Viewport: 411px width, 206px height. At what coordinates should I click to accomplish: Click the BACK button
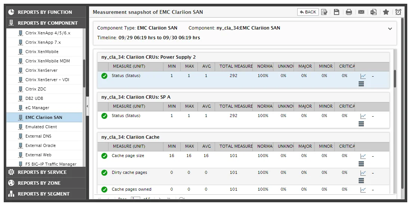tap(308, 12)
